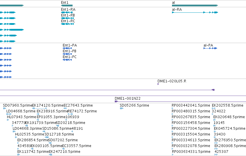The image size is (246, 156).
Task: Select the HL02535.5prime label
Action: coord(30,134)
